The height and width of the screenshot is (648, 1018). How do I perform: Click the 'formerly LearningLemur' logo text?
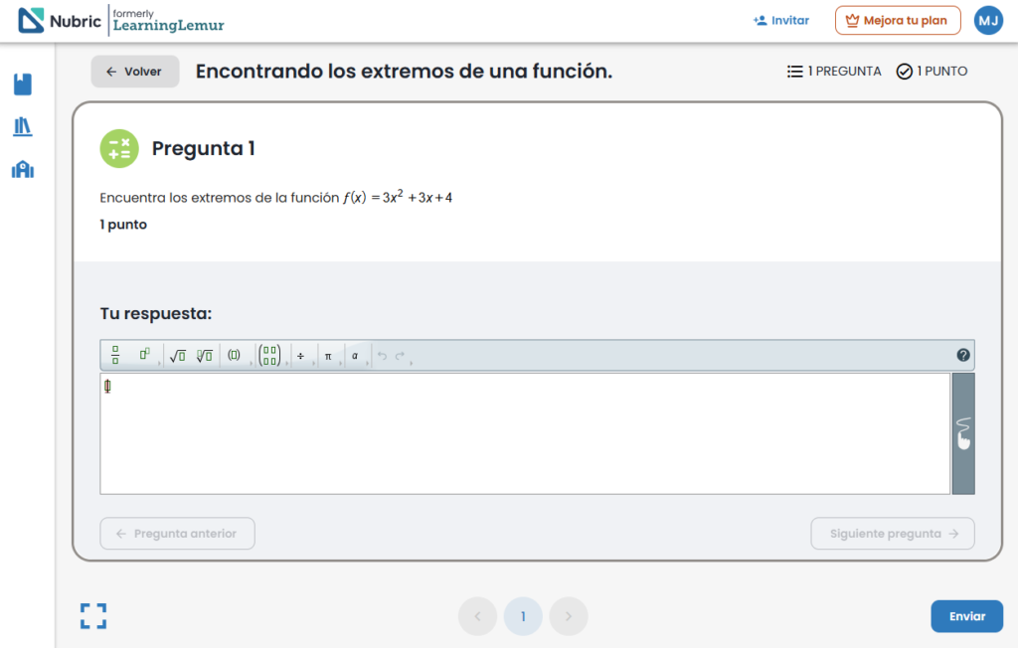tap(168, 21)
